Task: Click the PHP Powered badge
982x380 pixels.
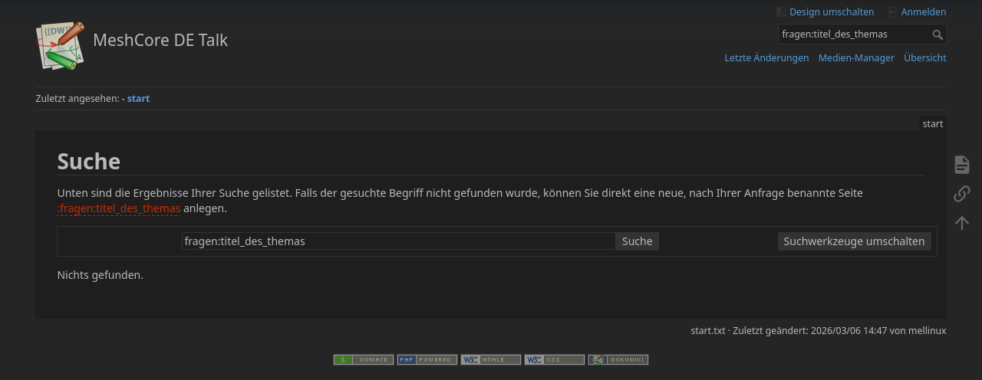Action: tap(427, 359)
